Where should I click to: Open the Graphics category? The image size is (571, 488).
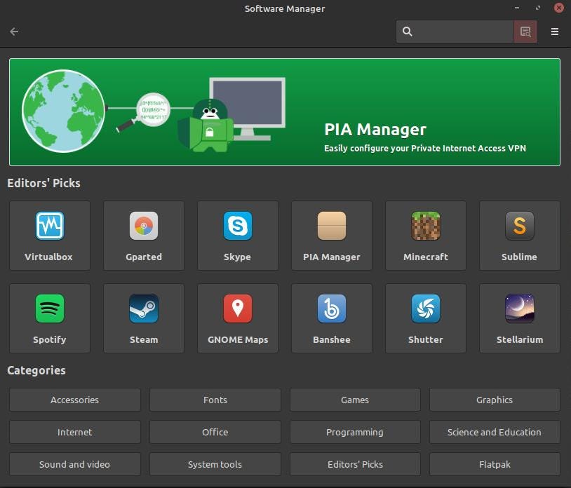495,400
